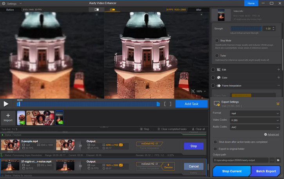
Task: Click the timeline end trim handle
Action: [x=158, y=104]
